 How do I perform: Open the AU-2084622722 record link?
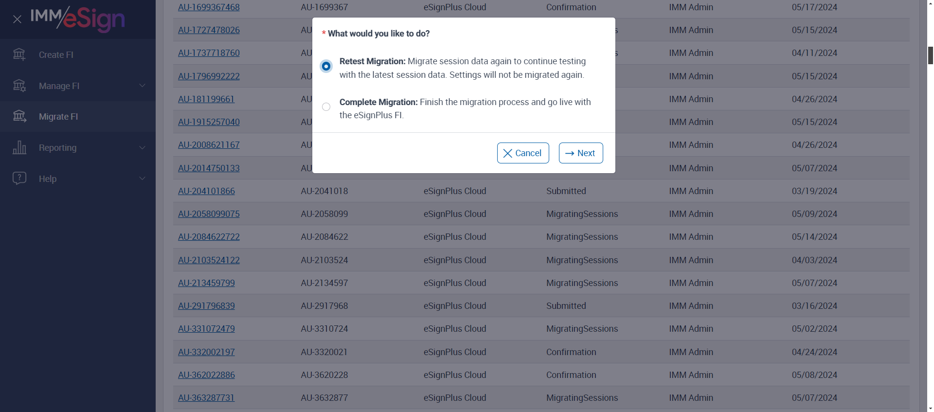point(209,237)
